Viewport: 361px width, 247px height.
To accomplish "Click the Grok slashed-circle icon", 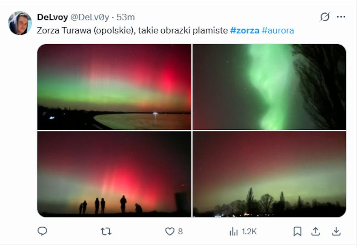I will pos(325,17).
